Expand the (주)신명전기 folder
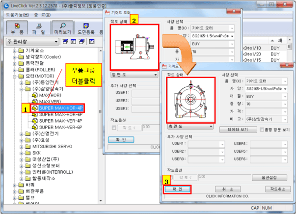The width and height of the screenshot is (296, 214). pyautogui.click(x=21, y=134)
